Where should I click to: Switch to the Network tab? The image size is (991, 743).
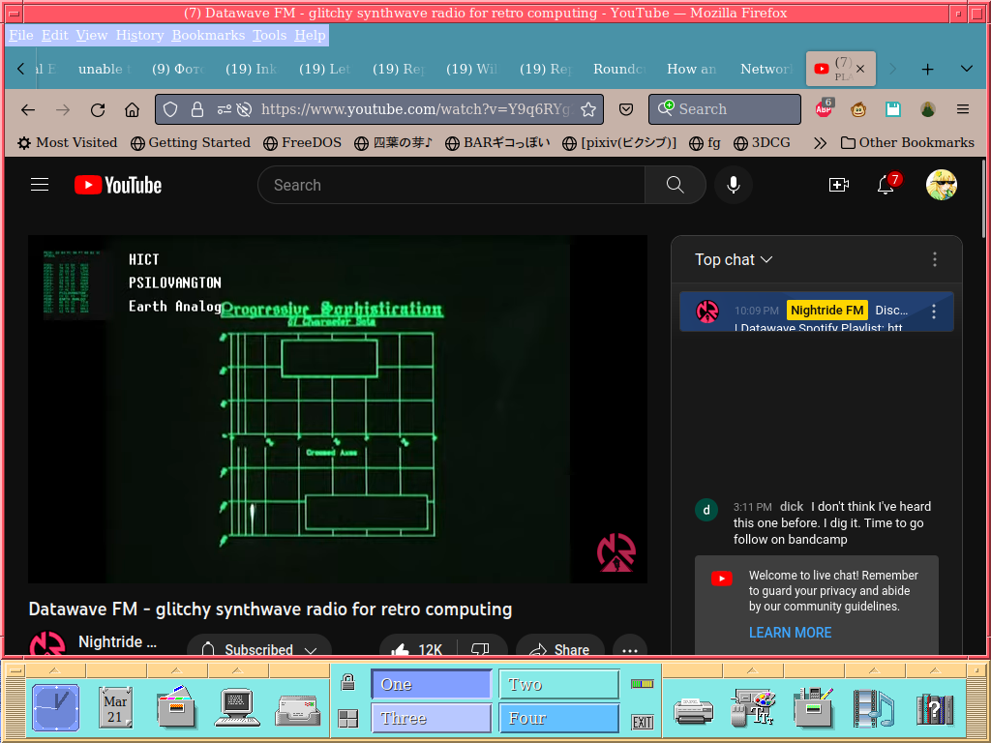766,69
